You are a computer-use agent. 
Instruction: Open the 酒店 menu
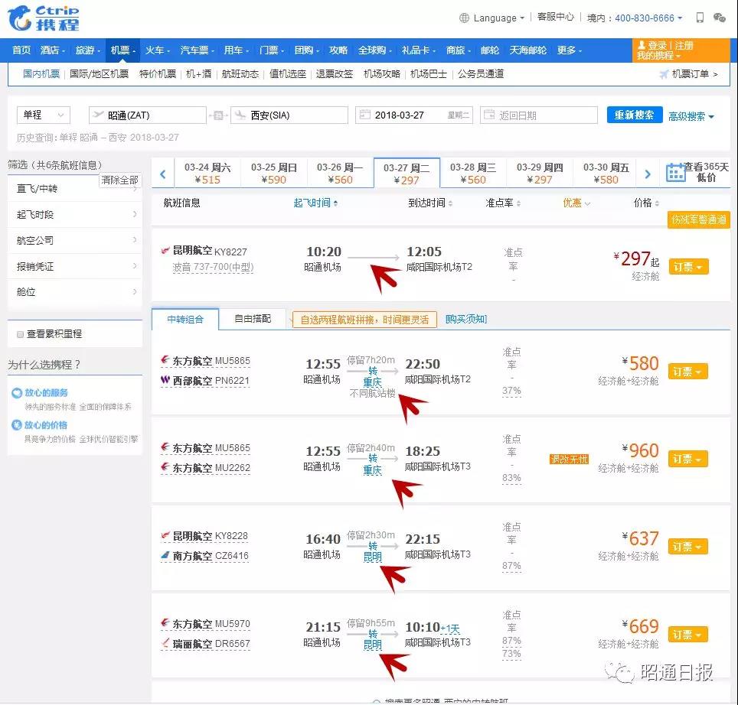pyautogui.click(x=52, y=50)
